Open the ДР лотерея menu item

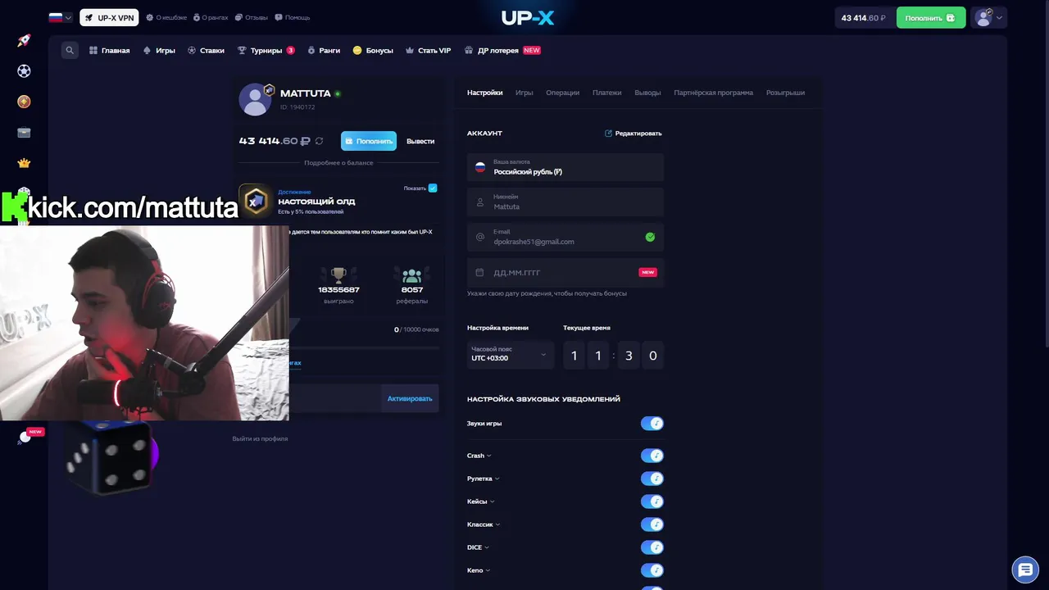502,50
